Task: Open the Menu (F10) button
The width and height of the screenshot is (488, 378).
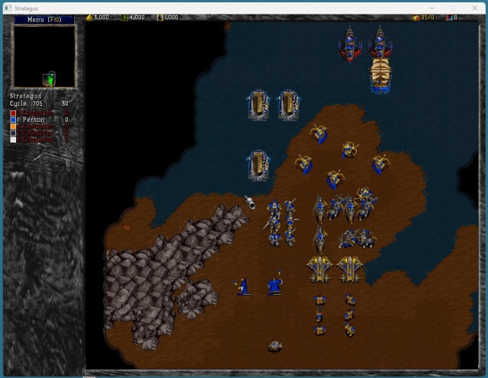Action: click(44, 20)
